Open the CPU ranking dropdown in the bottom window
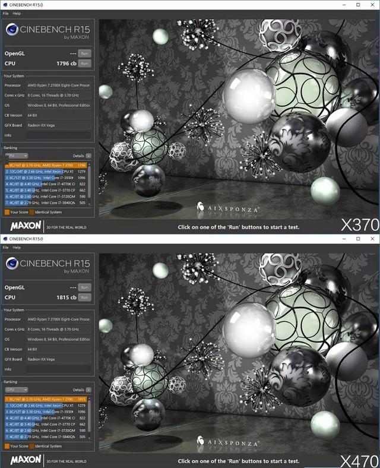 coord(17,390)
